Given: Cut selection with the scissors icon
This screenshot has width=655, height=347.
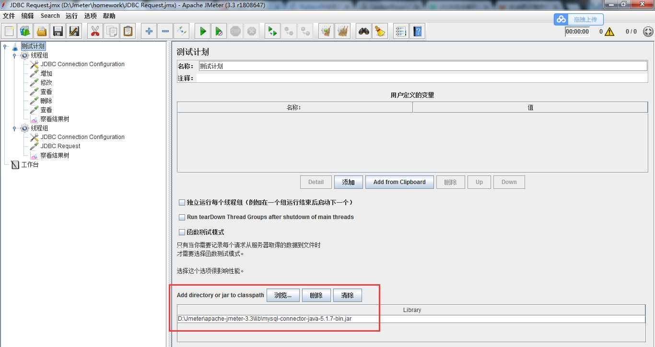Looking at the screenshot, I should (95, 32).
